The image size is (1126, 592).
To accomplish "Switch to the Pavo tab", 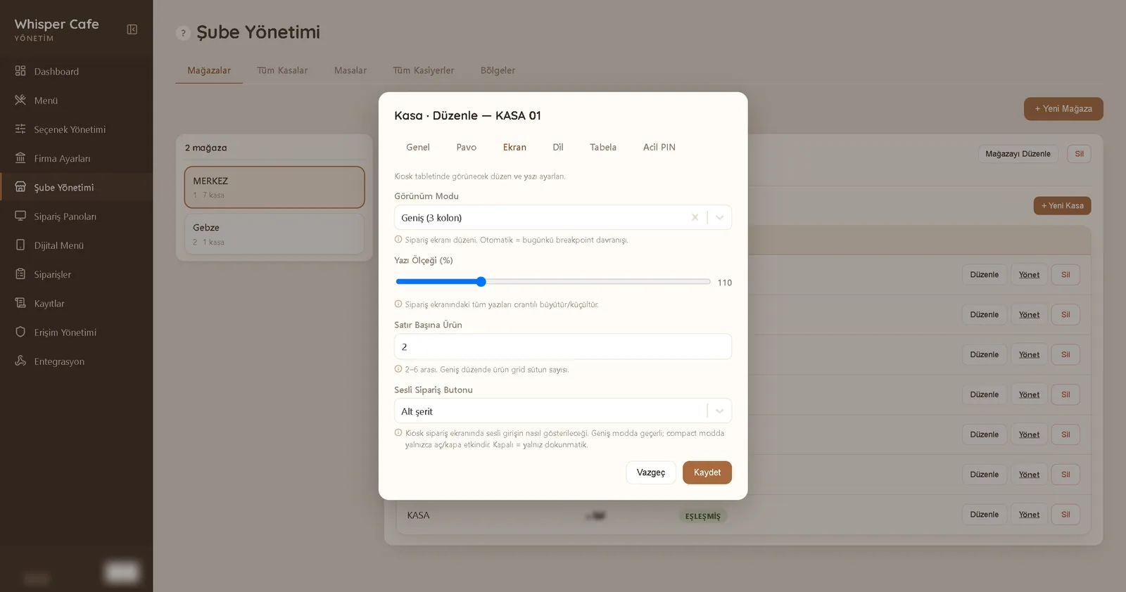I will (467, 147).
